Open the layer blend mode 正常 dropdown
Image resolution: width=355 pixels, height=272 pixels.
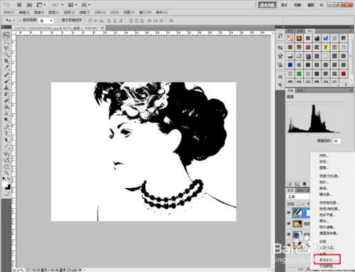[x=298, y=197]
